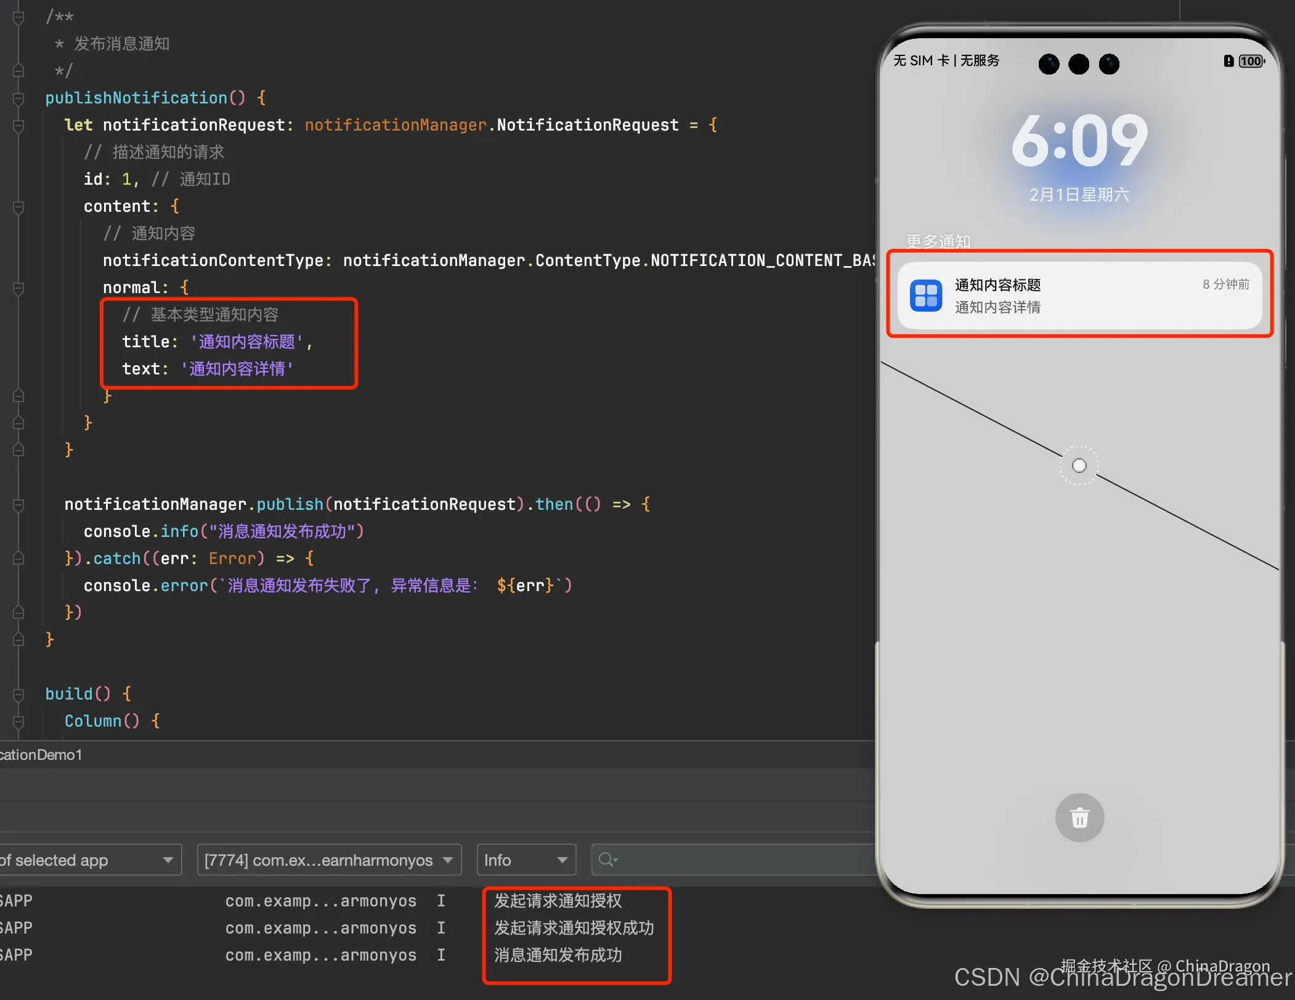Fold the catch error block in gutter
The width and height of the screenshot is (1295, 1000).
tap(18, 558)
